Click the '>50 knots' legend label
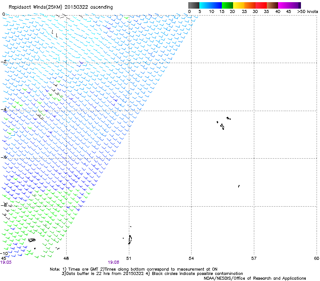Viewport: 320px width, 281px height. [x=307, y=12]
